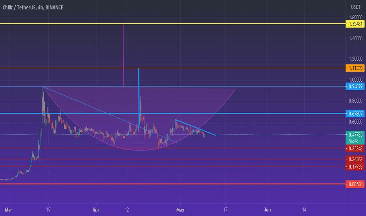Viewport: 366px width, 216px height.
Task: Select the vertical purple target line
Action: pos(123,55)
